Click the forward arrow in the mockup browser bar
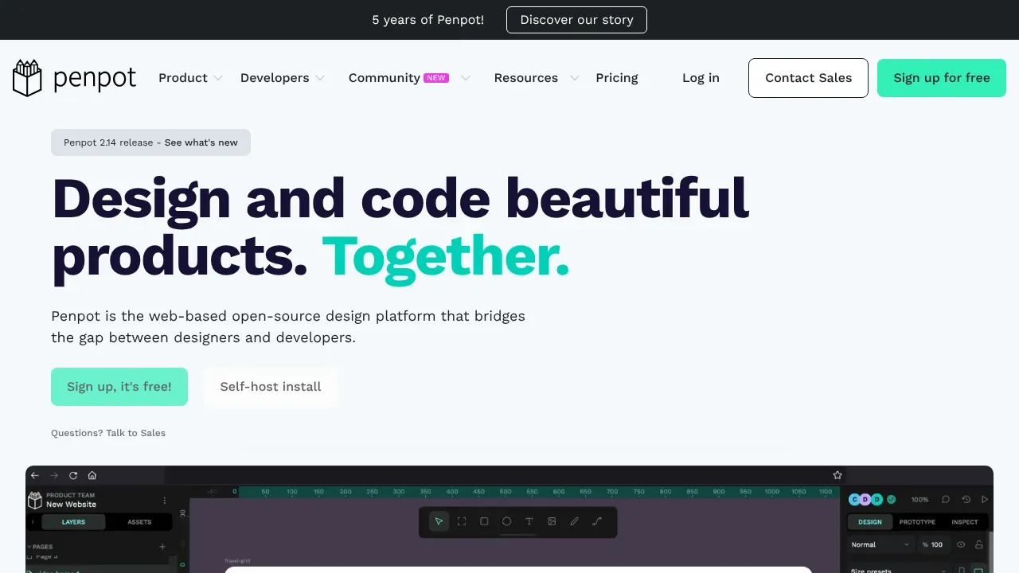Viewport: 1019px width, 573px height. (x=54, y=475)
